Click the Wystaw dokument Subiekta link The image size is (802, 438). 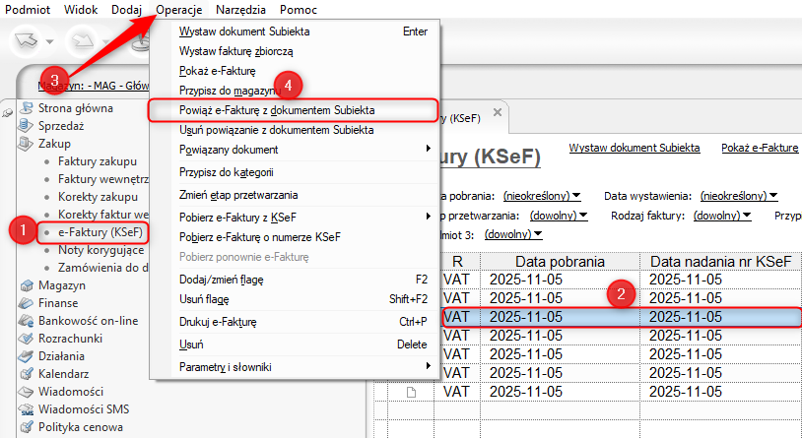[634, 148]
